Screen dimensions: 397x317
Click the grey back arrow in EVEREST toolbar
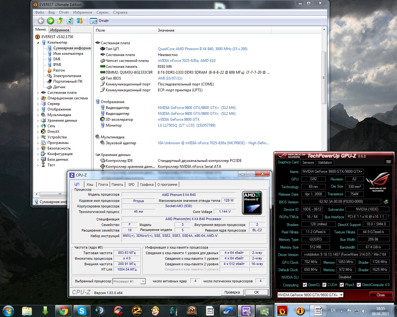(41, 21)
